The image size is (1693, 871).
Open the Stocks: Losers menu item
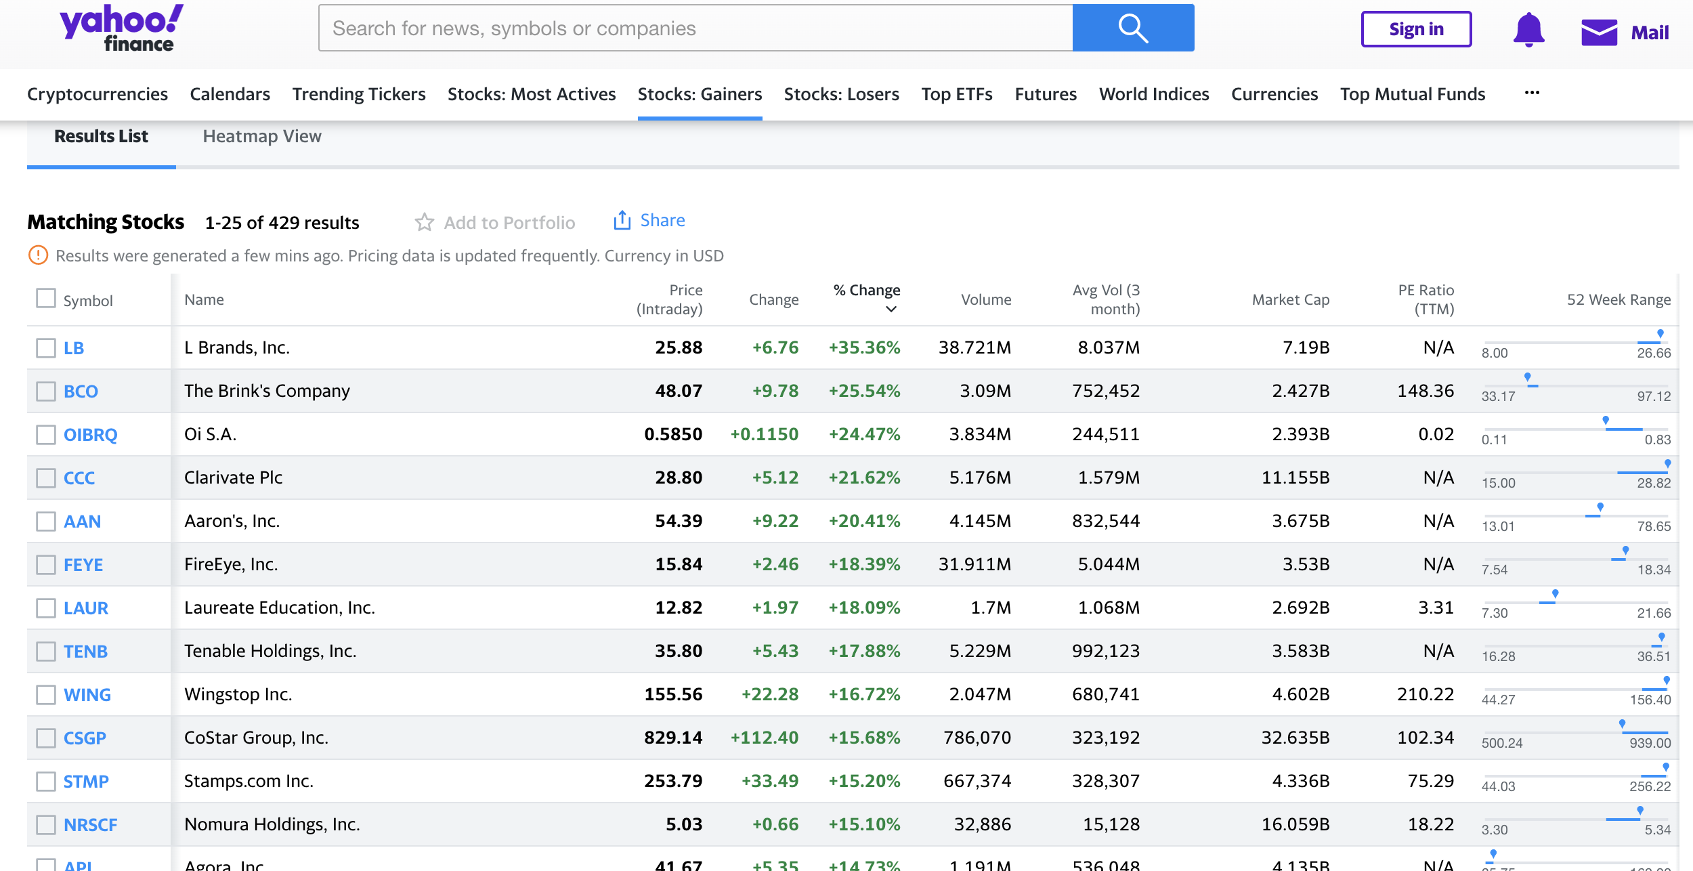(x=841, y=94)
